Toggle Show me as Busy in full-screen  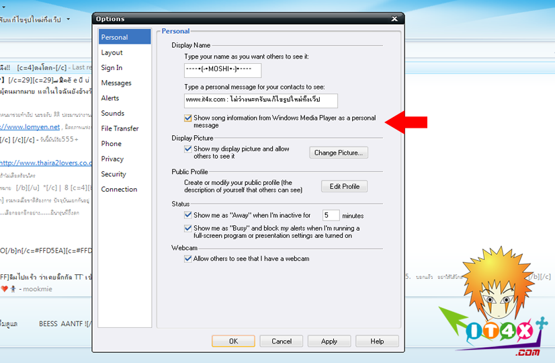tap(188, 229)
